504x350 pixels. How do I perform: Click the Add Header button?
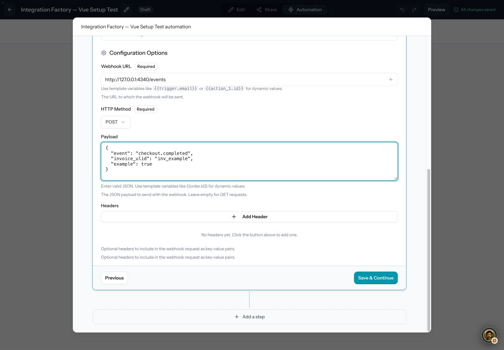[x=249, y=217]
